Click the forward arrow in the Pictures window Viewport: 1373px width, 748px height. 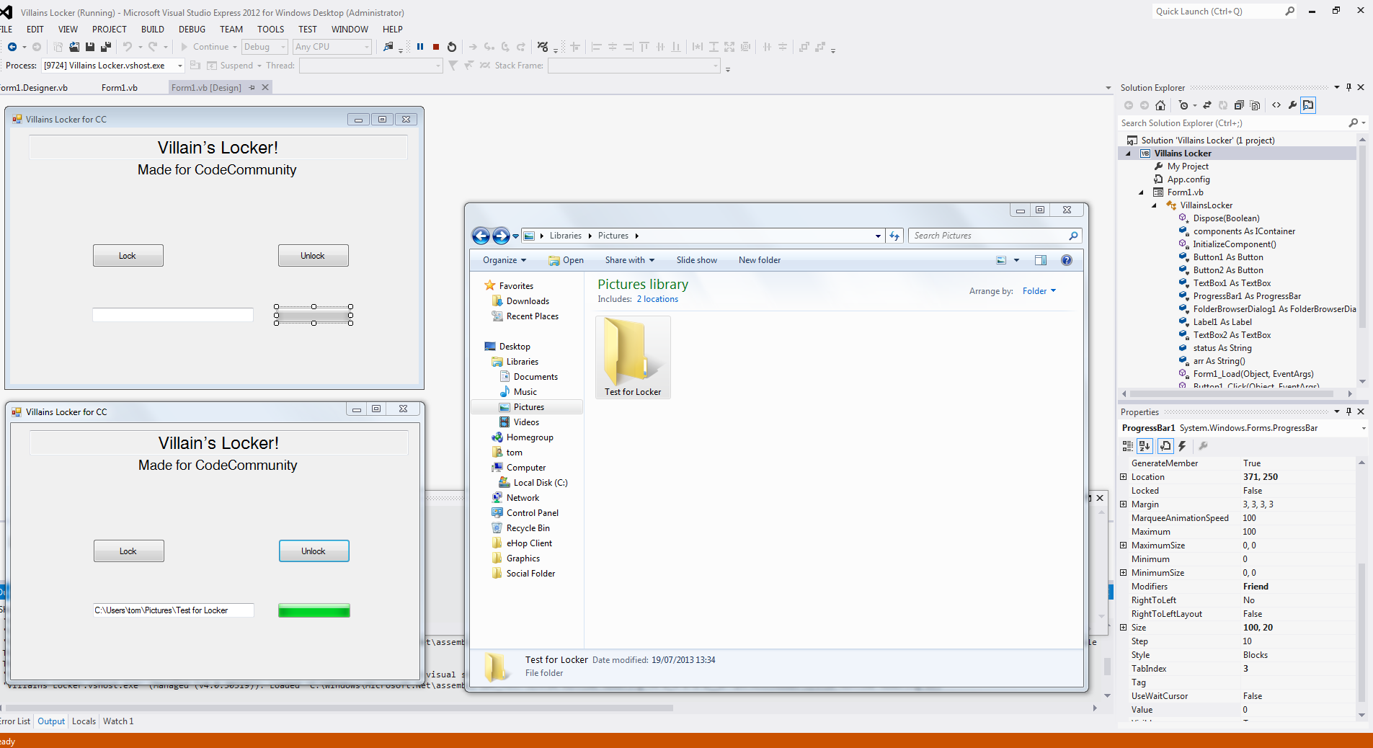point(501,236)
